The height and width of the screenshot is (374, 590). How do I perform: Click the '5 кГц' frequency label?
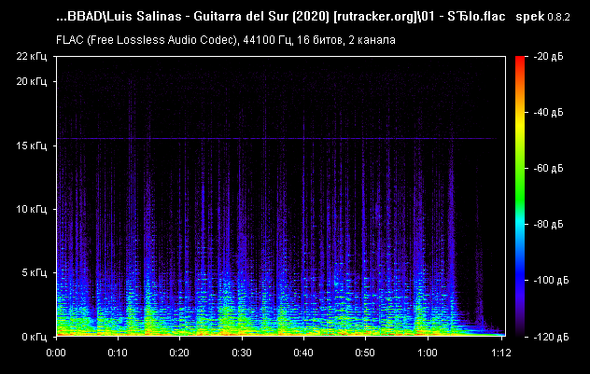tap(35, 272)
